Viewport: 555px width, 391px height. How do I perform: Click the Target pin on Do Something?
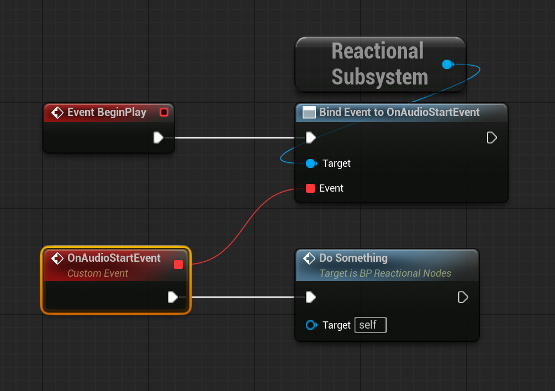click(x=311, y=325)
